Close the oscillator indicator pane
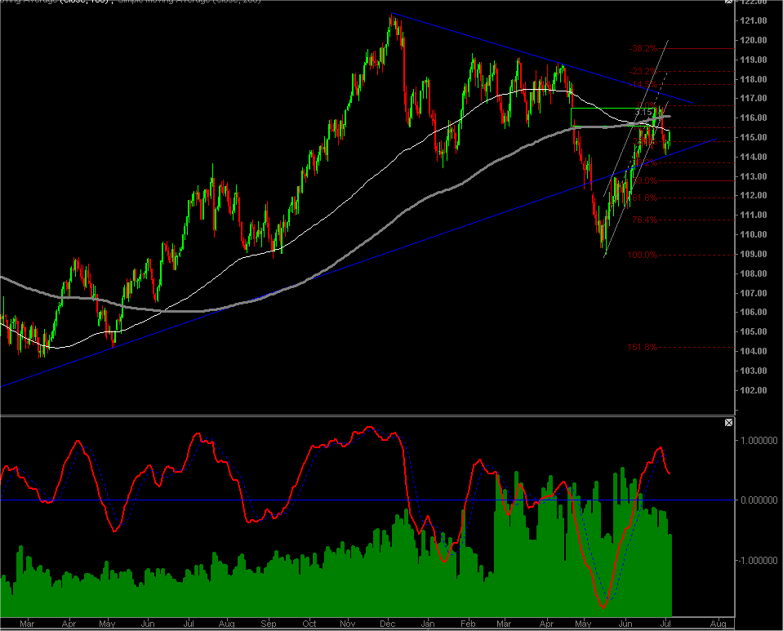783x631 pixels. (728, 423)
